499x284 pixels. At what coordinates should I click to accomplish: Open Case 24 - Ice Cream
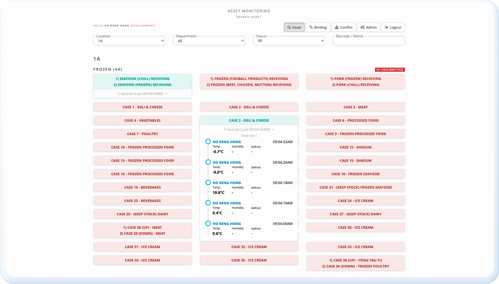point(356,201)
